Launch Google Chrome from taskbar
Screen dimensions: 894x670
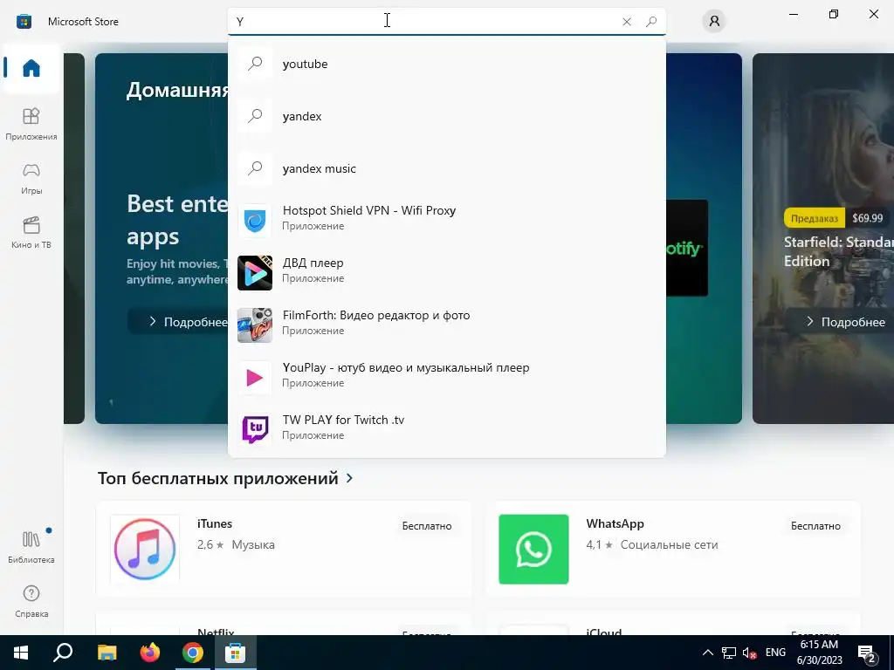[x=193, y=653]
